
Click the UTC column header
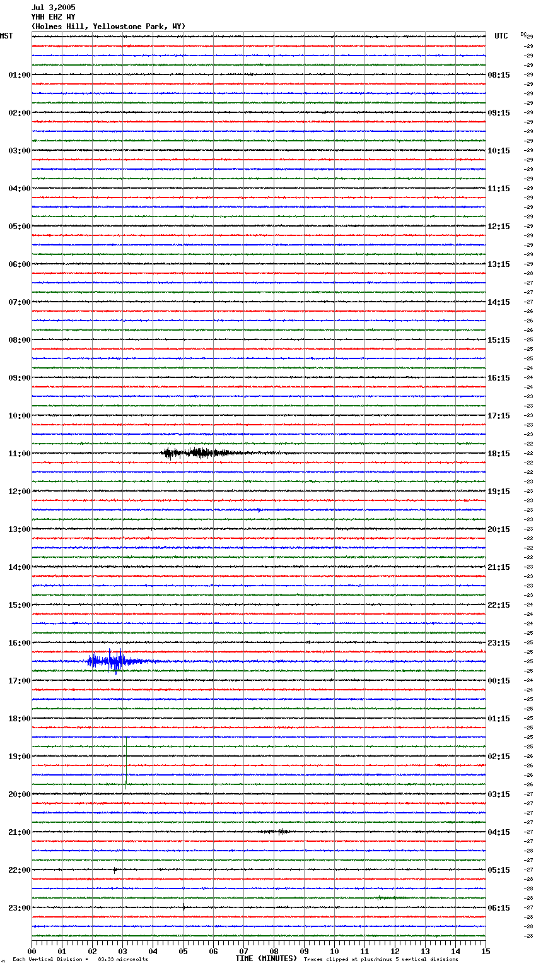pyautogui.click(x=501, y=36)
